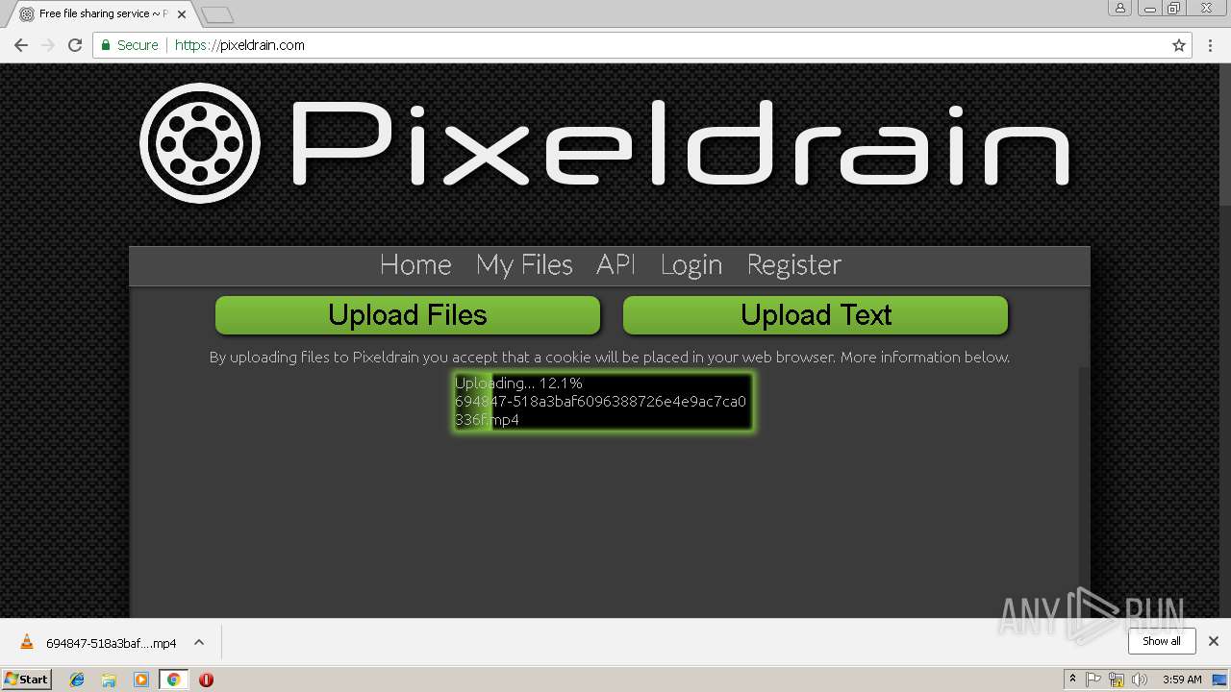Screen dimensions: 1231x692
Task: Go to the Home nav link
Action: click(415, 265)
